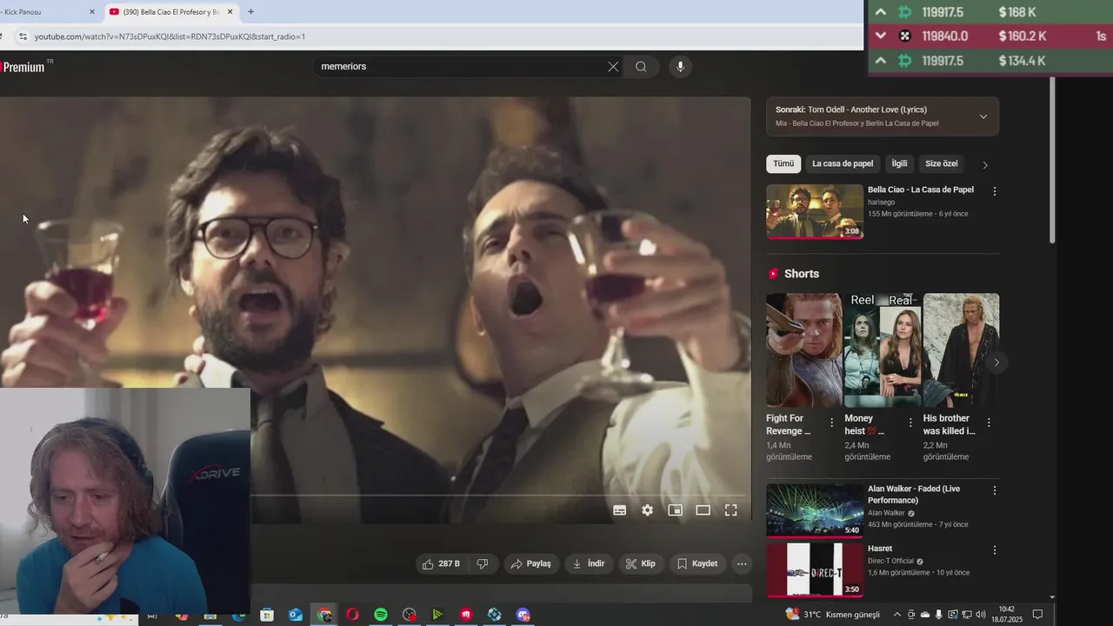Click into the YouTube search field
Screen dimensions: 1113x626
[x=461, y=67]
